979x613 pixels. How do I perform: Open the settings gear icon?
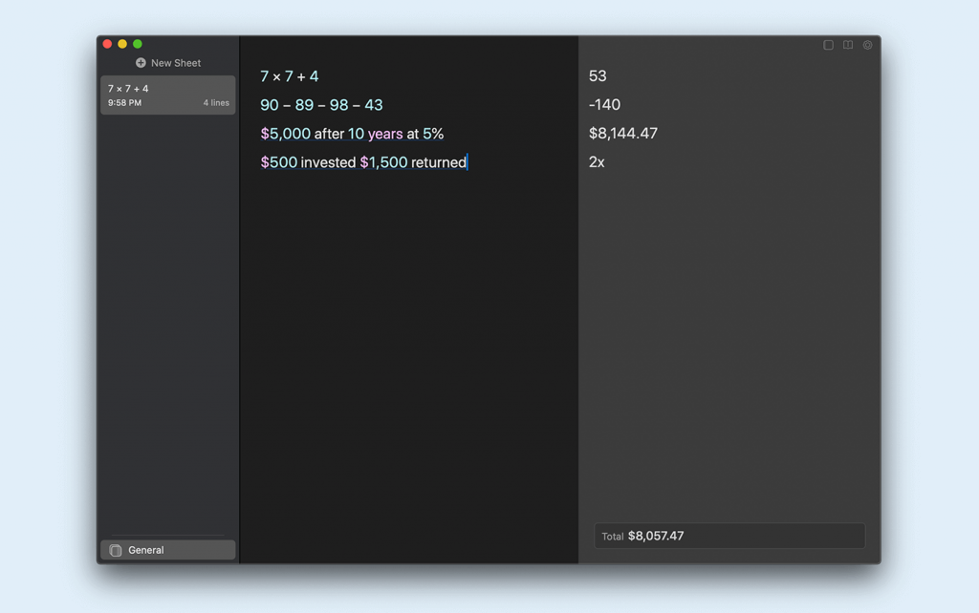coord(867,45)
